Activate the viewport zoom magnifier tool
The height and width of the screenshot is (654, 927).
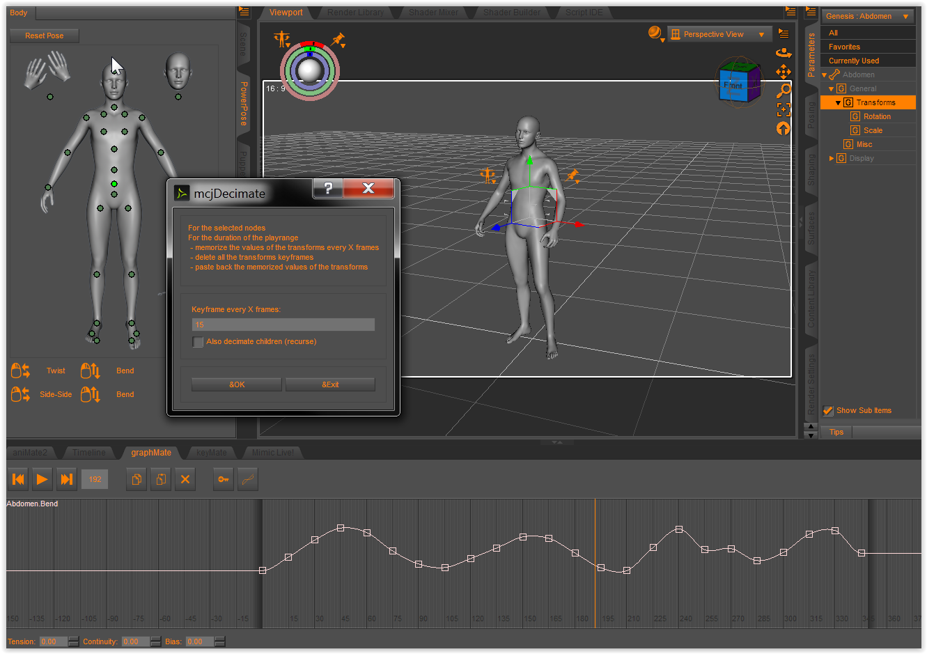coord(784,91)
